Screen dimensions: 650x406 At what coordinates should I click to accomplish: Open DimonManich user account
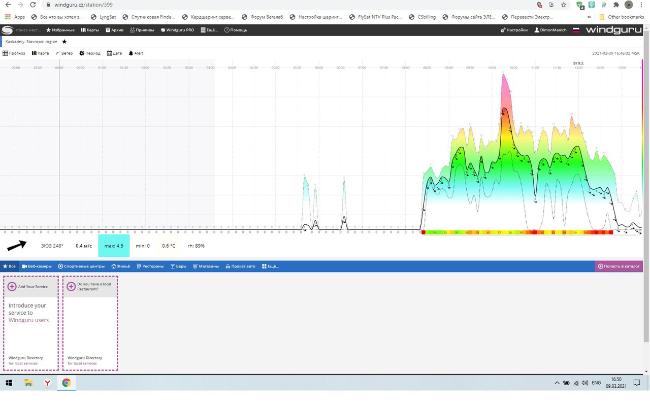point(550,30)
